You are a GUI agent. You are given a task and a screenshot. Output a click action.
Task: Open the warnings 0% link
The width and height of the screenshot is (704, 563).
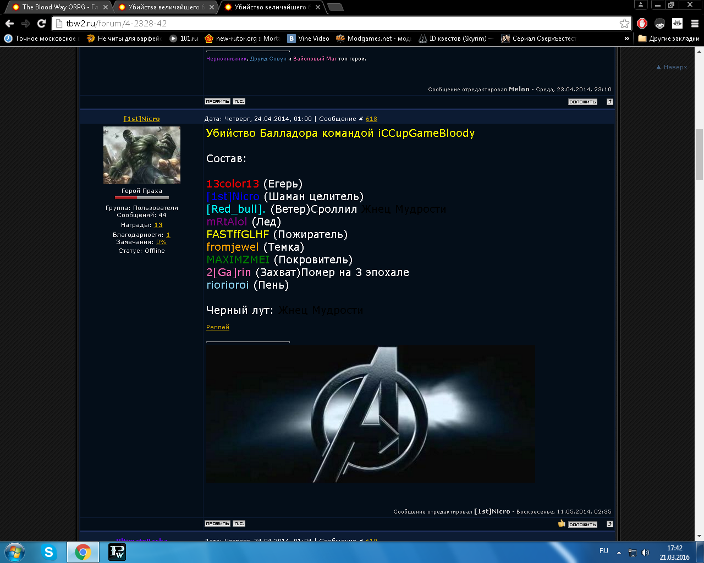(161, 242)
